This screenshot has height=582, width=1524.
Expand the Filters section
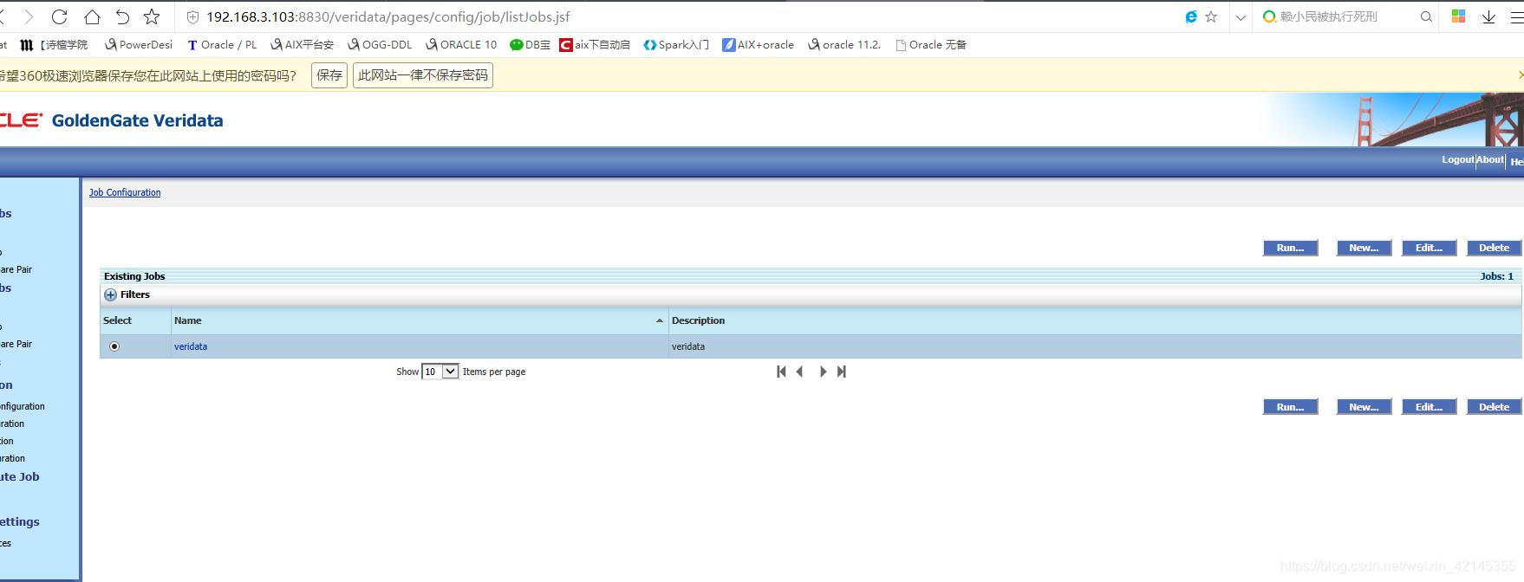tap(110, 294)
